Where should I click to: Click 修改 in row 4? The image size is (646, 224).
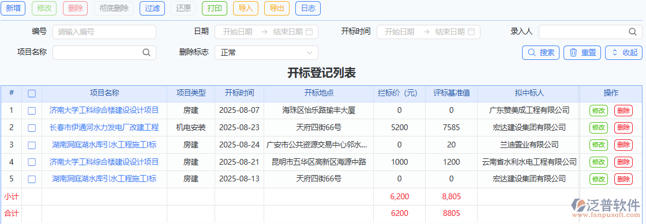pos(599,162)
